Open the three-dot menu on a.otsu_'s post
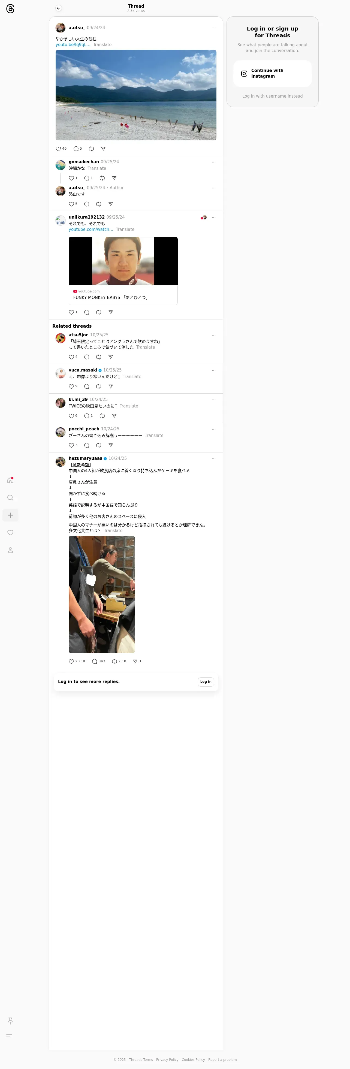This screenshot has height=1069, width=350. [214, 28]
